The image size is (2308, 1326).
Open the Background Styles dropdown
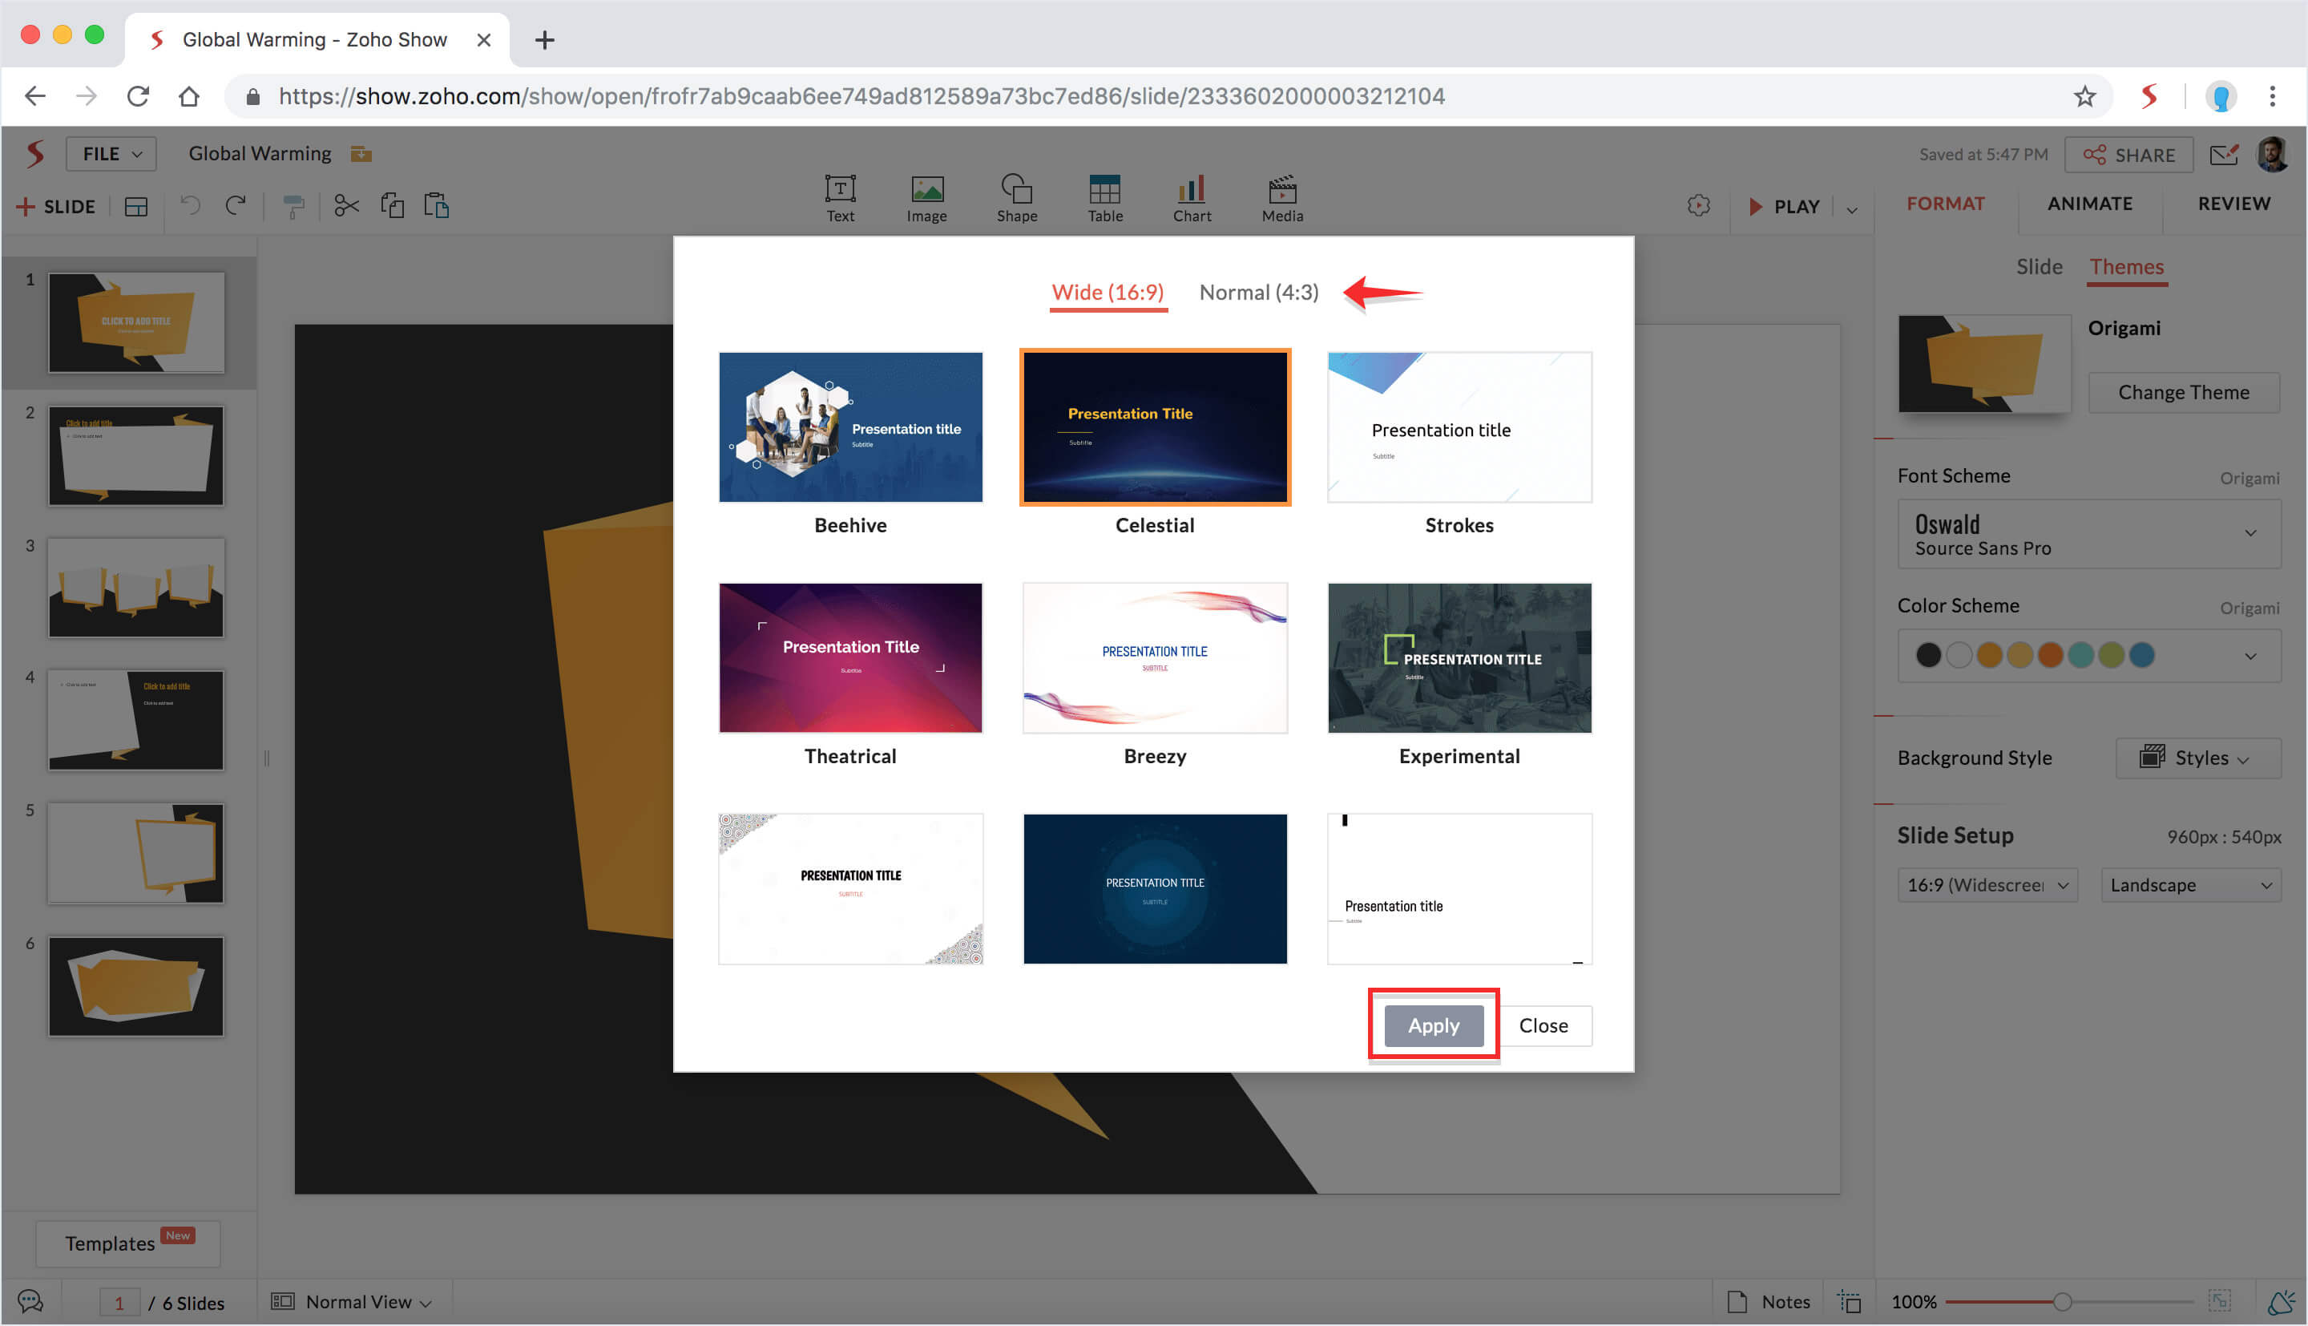[x=2197, y=758]
